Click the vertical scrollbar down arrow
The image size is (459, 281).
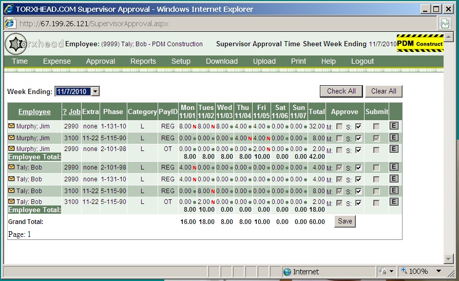coord(448,259)
